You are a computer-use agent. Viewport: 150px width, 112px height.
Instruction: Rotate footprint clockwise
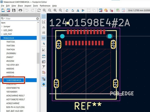72,10
